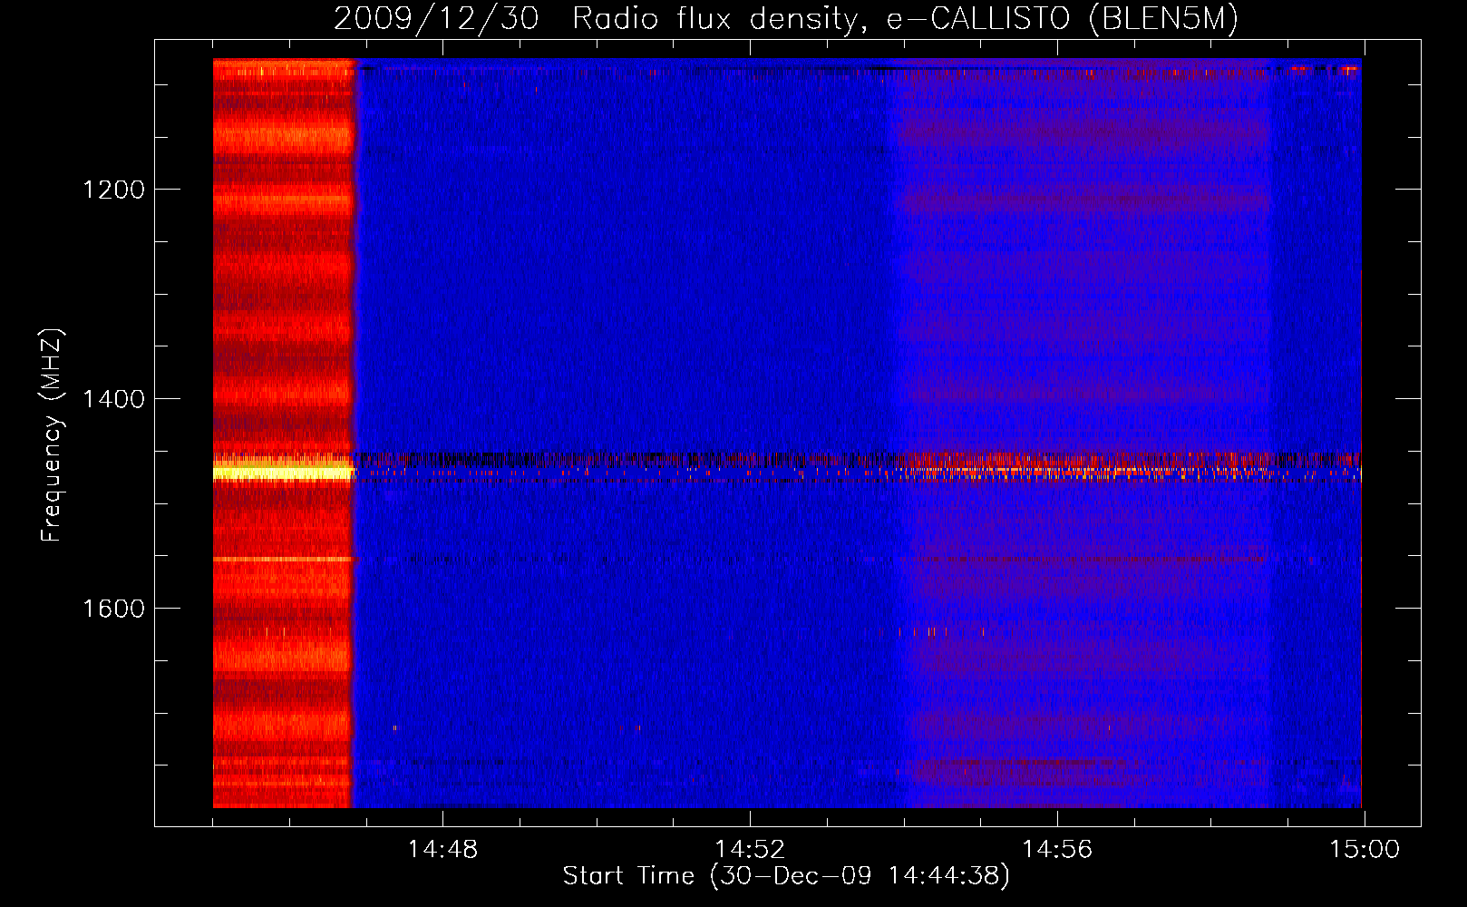Click the plot title '2009/12/30 Radio flux density, e-CALLISTO (BLEN5M)'
The image size is (1467, 907).
(x=786, y=18)
